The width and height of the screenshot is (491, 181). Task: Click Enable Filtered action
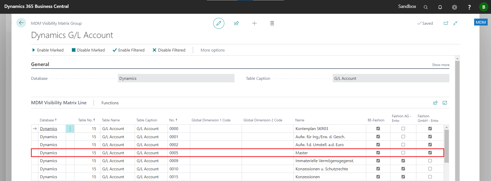coord(129,50)
